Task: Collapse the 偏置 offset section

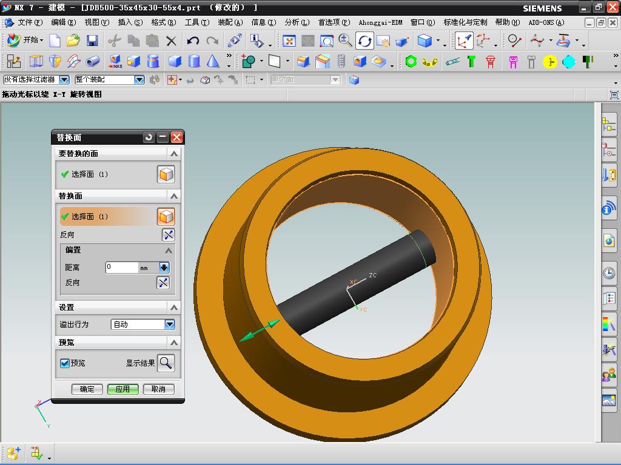Action: click(x=169, y=250)
